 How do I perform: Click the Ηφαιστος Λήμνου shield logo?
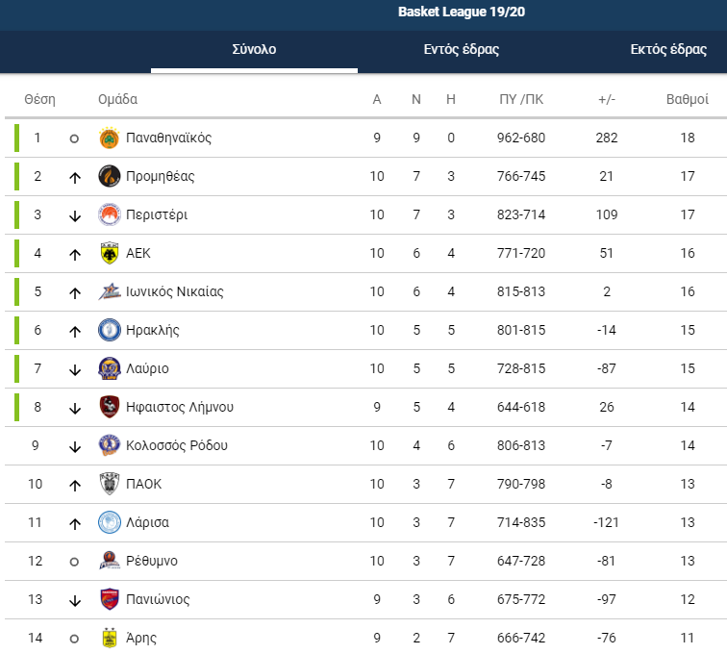pyautogui.click(x=110, y=407)
